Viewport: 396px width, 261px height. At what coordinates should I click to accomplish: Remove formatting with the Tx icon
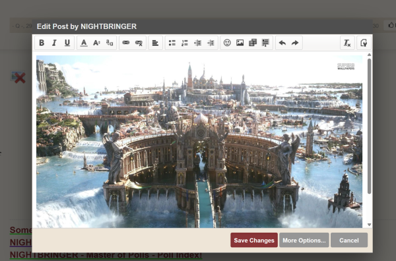point(348,43)
